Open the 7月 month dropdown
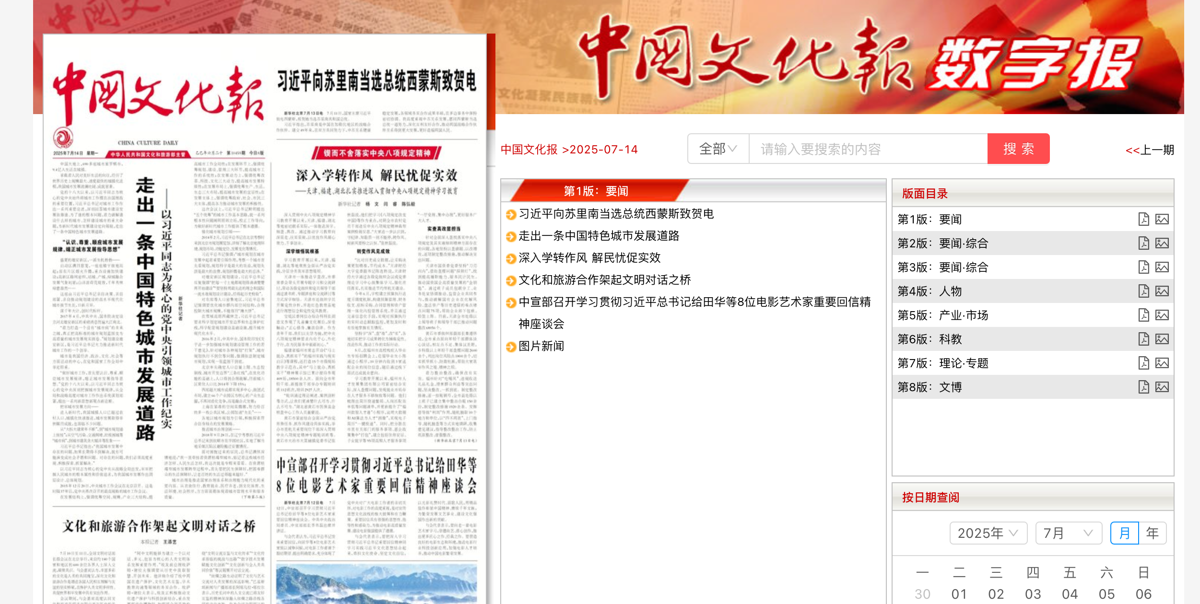The image size is (1200, 604). [x=1068, y=533]
